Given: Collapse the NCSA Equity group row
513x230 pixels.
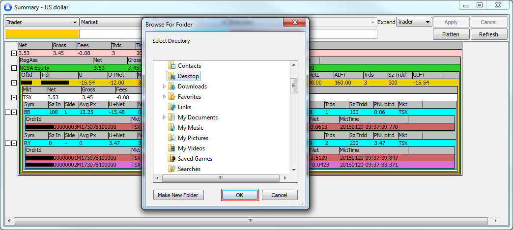Looking at the screenshot, I should 14,68.
